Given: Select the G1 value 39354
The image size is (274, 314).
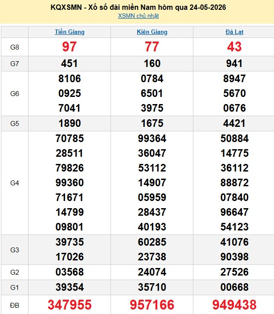Looking at the screenshot, I should click(x=70, y=287).
